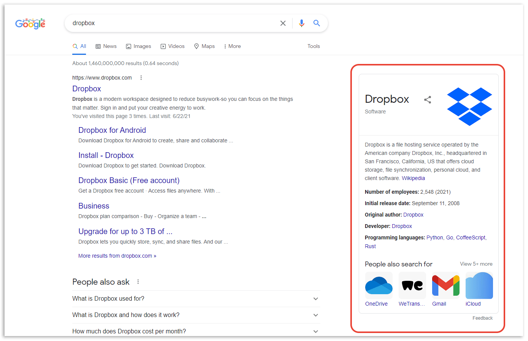This screenshot has width=528, height=341.
Task: Open the OneDrive related search icon
Action: tap(379, 285)
